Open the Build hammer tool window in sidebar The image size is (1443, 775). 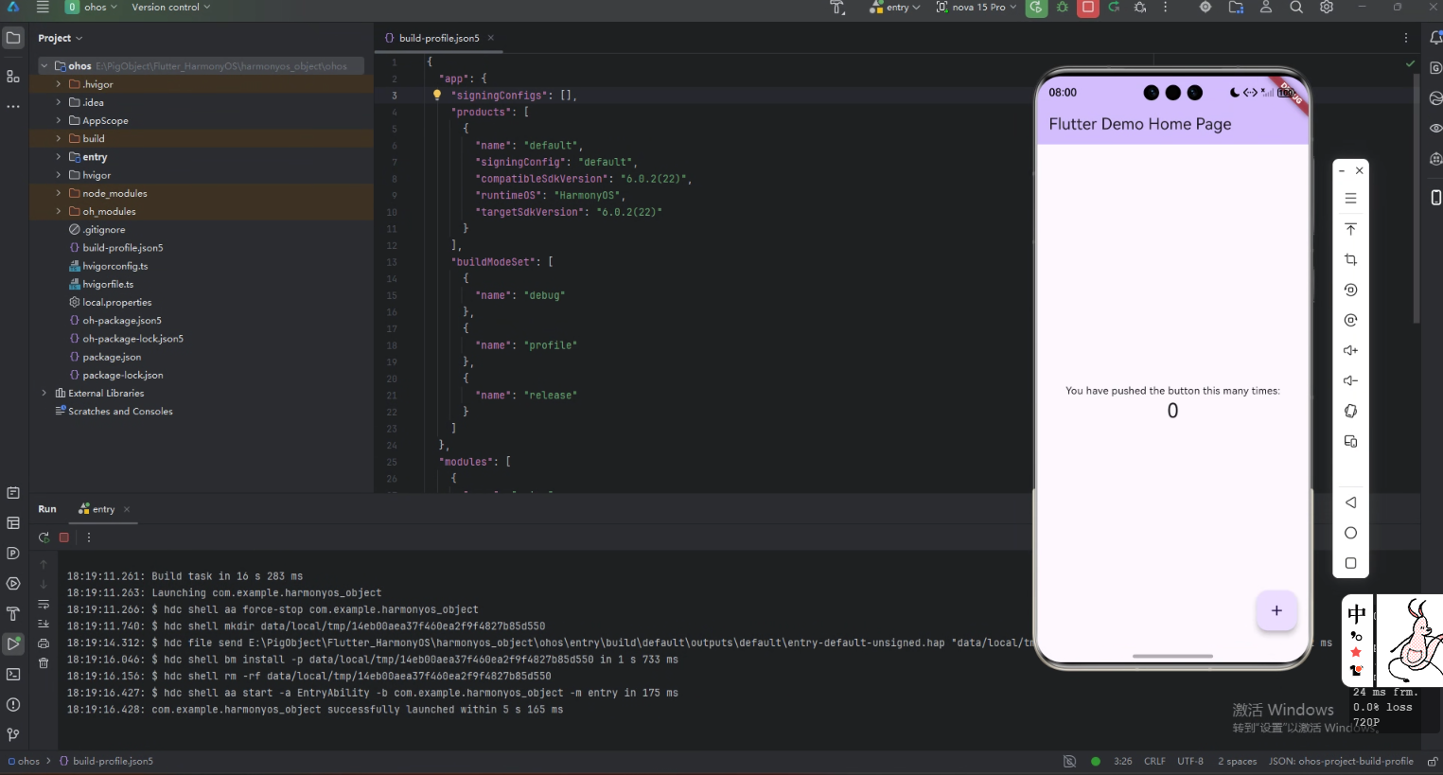click(x=13, y=614)
